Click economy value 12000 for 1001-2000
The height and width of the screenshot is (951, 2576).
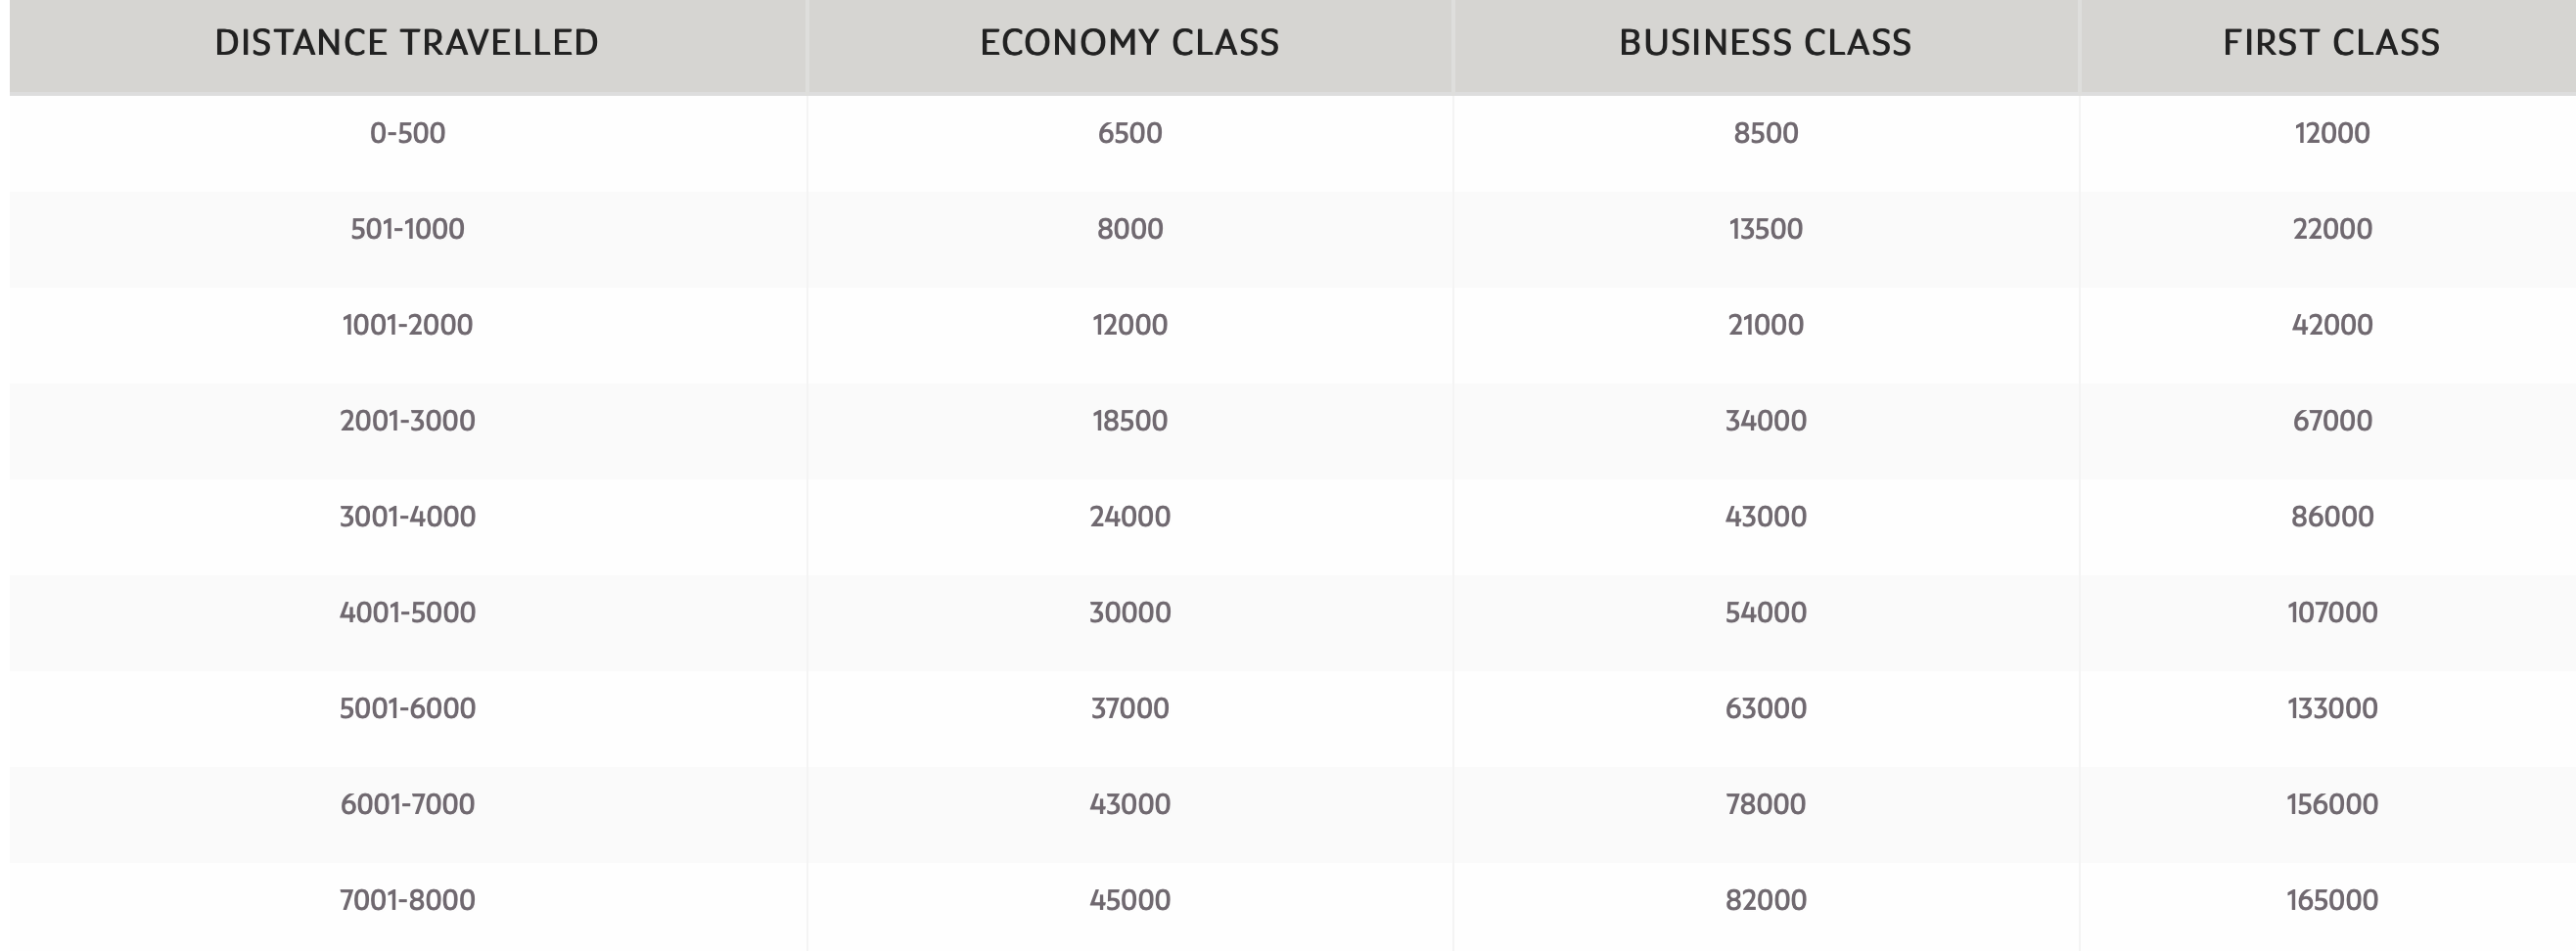click(1129, 325)
